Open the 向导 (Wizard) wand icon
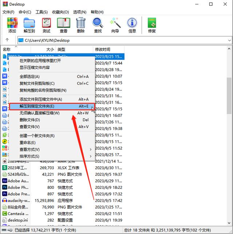This screenshot has width=233, height=234. (115, 25)
